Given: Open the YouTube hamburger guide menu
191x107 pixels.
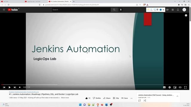Looking at the screenshot, I should point(4,10).
